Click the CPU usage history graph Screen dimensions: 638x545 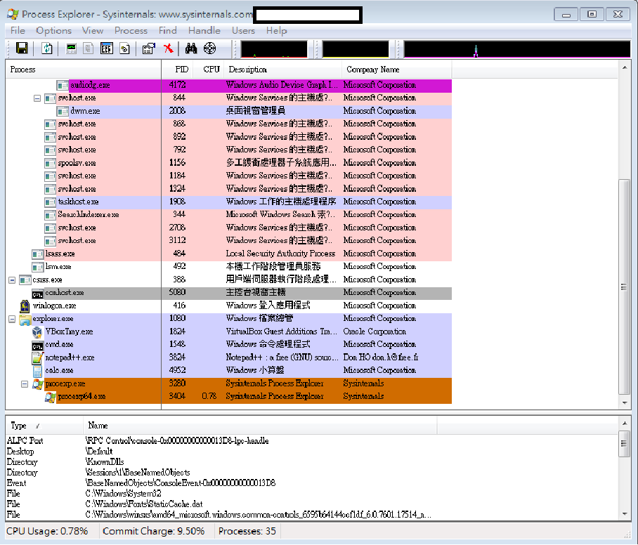click(x=274, y=49)
